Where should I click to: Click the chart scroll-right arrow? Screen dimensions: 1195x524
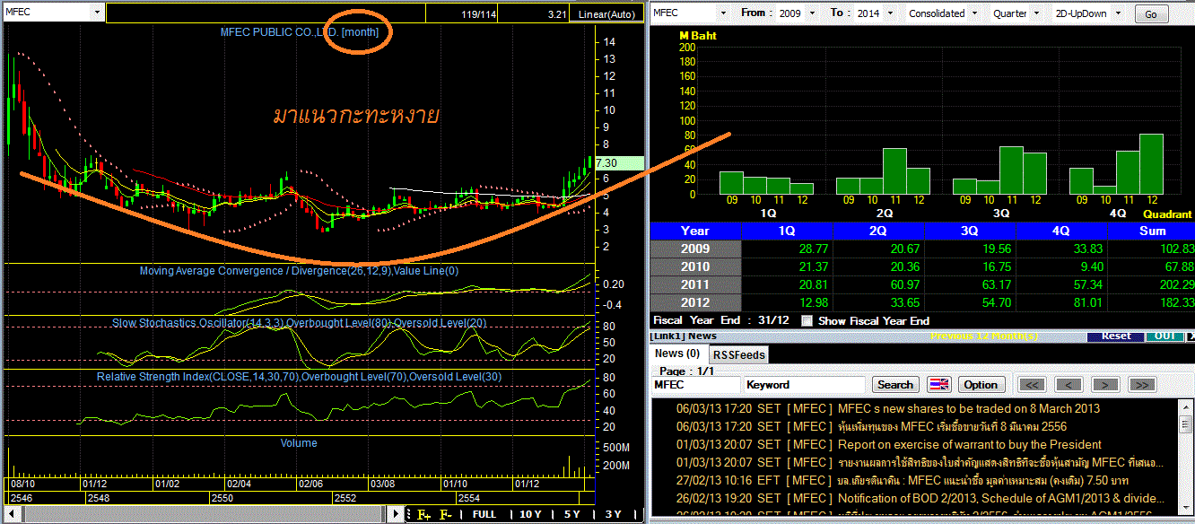tap(397, 514)
